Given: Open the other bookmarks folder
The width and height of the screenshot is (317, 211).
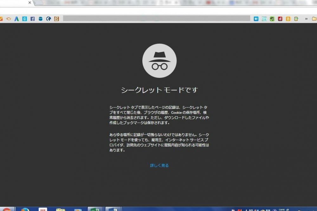Looking at the screenshot, I should (x=314, y=19).
